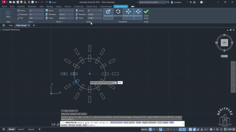236x132 pixels.
Task: Open the Home ribbon tab
Action: [4, 7]
